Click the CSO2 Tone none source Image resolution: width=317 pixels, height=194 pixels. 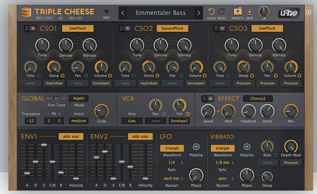125,83
